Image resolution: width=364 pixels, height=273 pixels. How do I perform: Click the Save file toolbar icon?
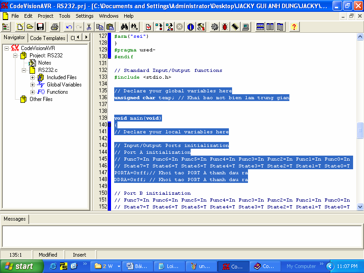[x=40, y=27]
